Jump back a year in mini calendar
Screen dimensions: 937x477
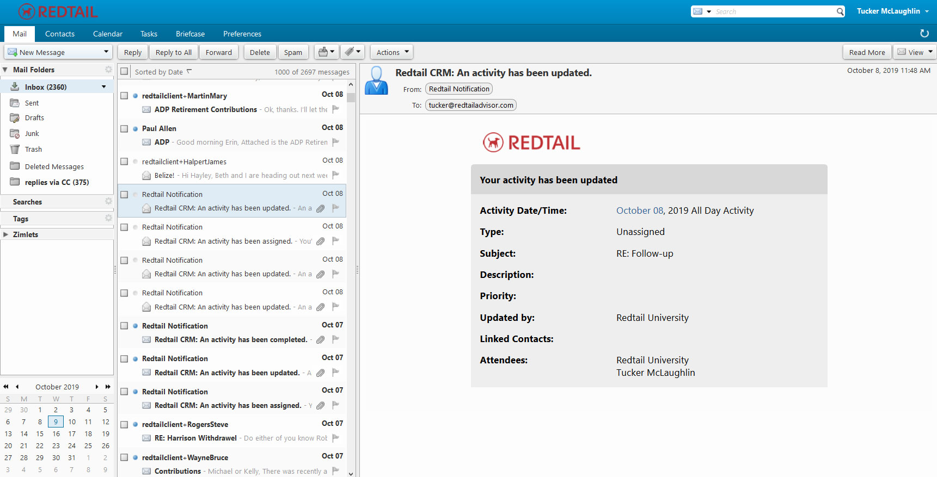pos(6,387)
